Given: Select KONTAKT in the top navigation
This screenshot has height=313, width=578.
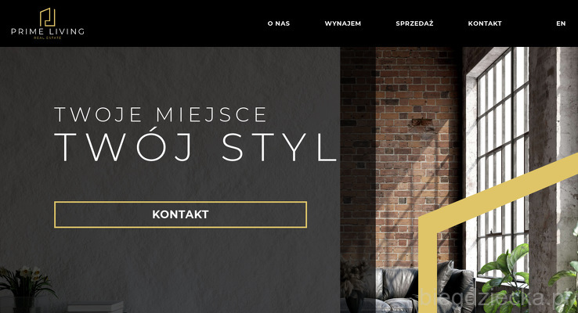Looking at the screenshot, I should (x=485, y=23).
